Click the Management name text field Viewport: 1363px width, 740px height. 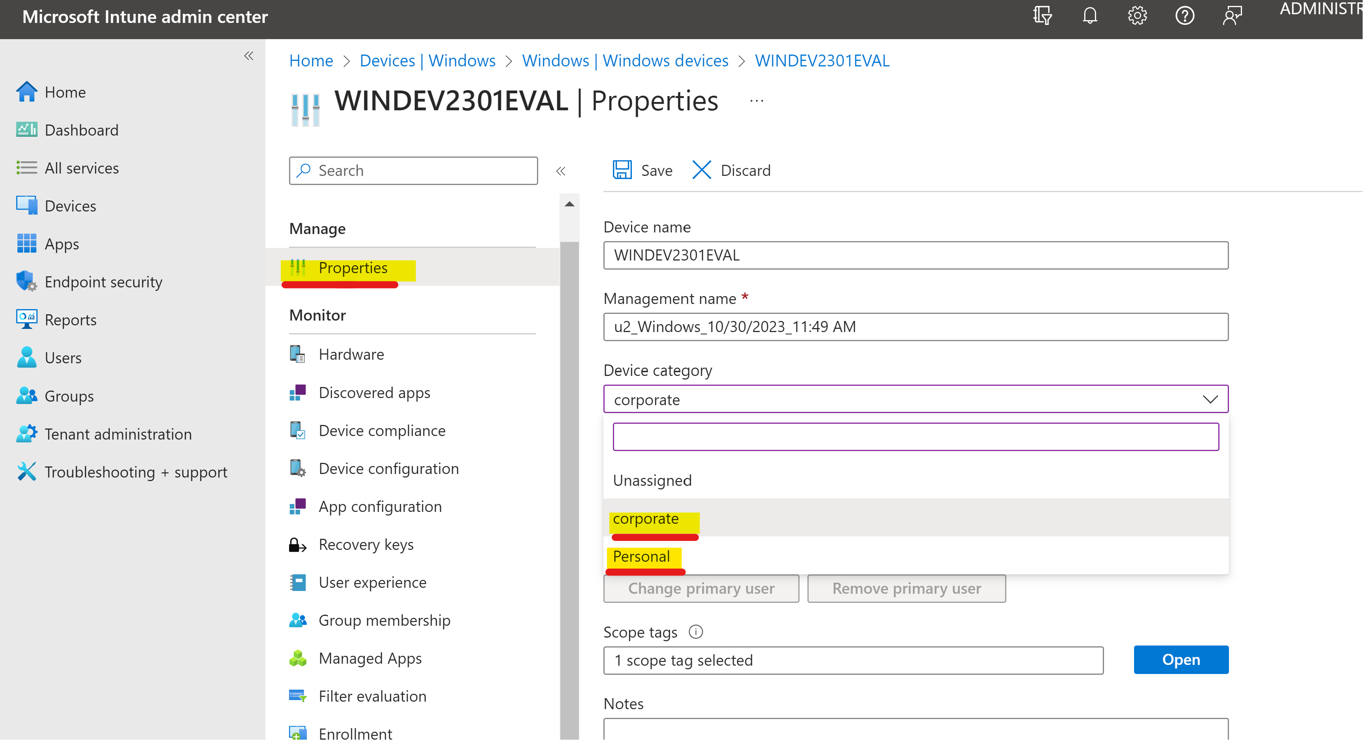point(916,327)
